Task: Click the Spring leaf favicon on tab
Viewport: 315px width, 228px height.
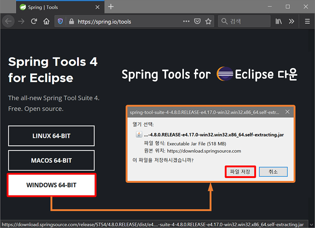Action: 23,7
